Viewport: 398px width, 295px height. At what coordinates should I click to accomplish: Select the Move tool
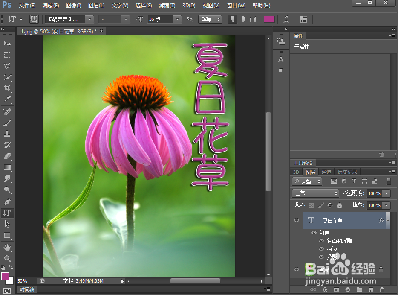click(7, 44)
